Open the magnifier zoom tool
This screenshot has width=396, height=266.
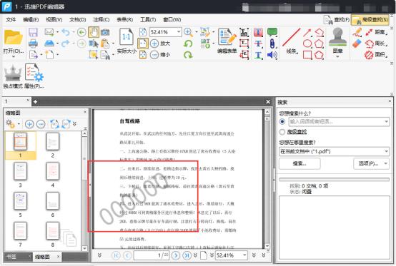pyautogui.click(x=188, y=32)
